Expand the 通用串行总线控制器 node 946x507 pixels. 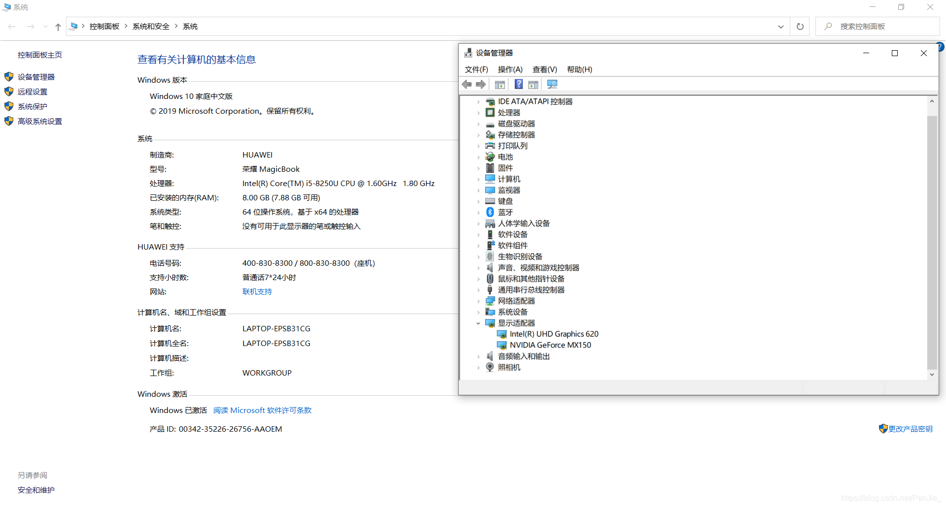[478, 290]
